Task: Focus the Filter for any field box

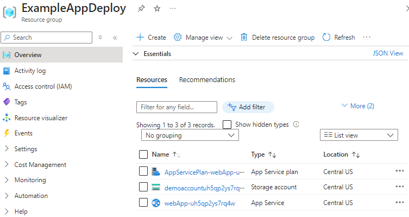Action: click(x=177, y=107)
